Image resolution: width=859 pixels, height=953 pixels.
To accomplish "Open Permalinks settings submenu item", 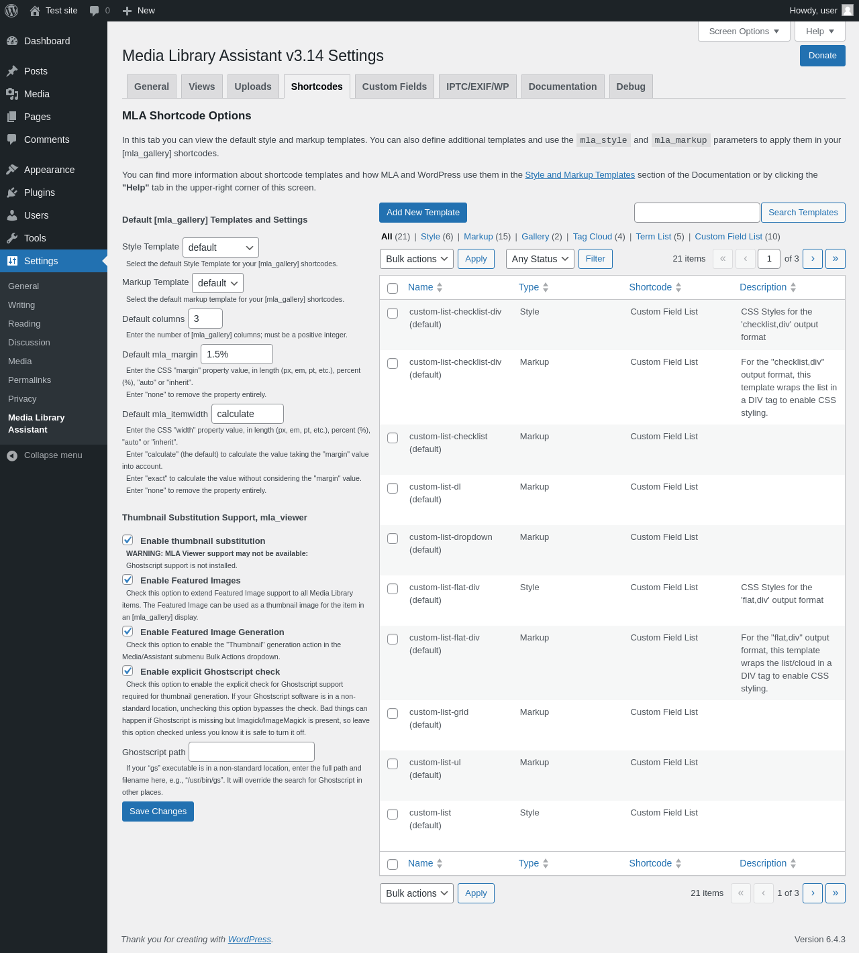I will click(30, 380).
